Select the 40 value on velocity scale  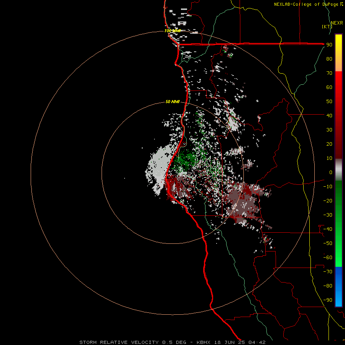coord(329,116)
